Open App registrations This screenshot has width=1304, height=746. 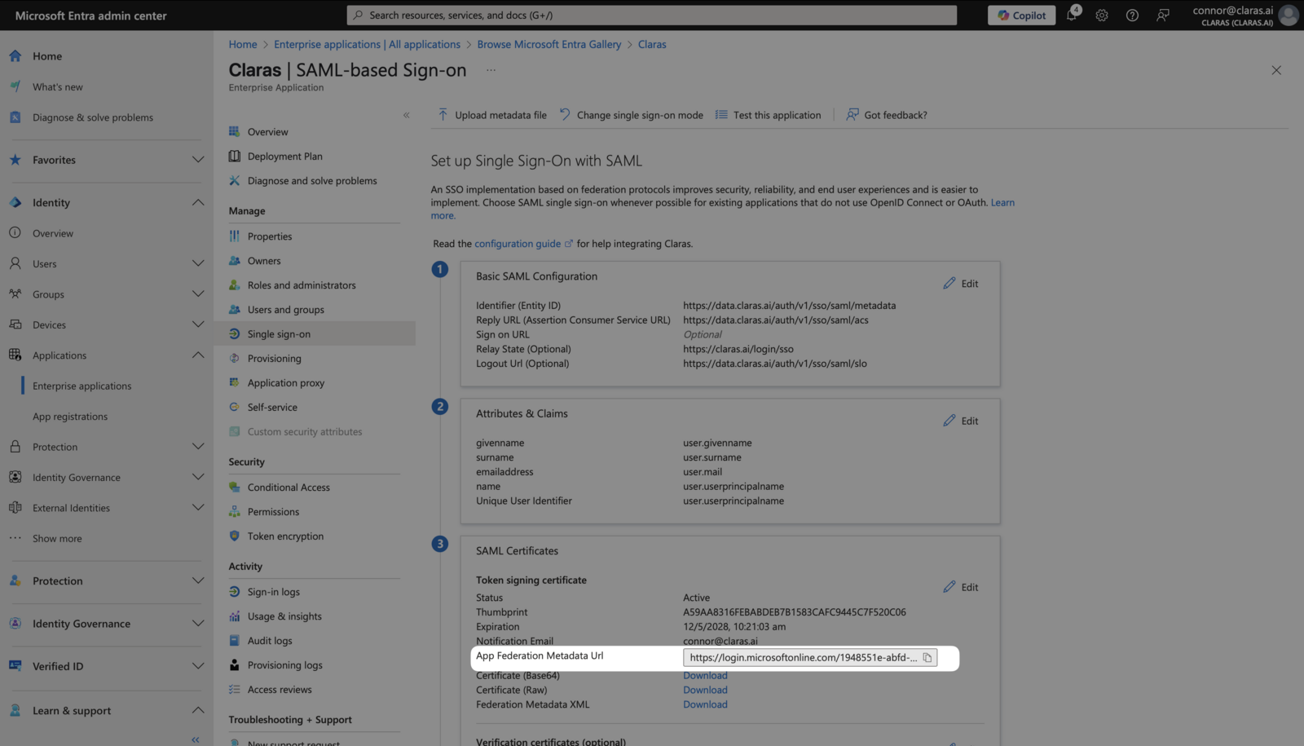[x=70, y=417]
